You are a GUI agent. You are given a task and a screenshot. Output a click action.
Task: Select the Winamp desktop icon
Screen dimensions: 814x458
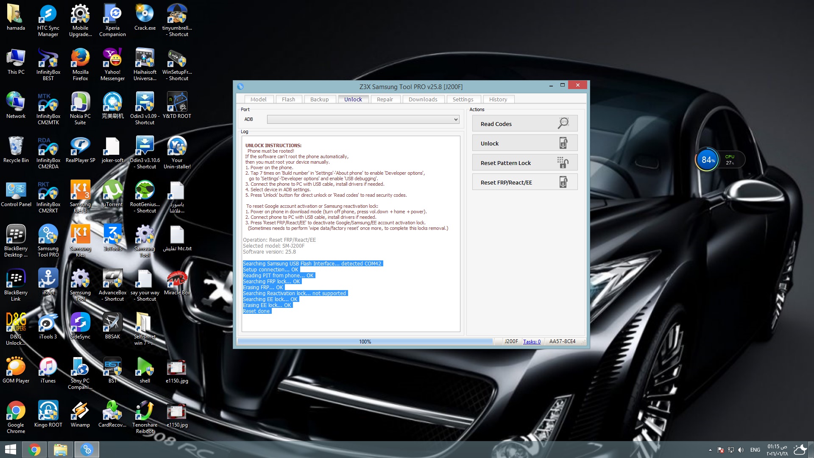click(x=80, y=415)
